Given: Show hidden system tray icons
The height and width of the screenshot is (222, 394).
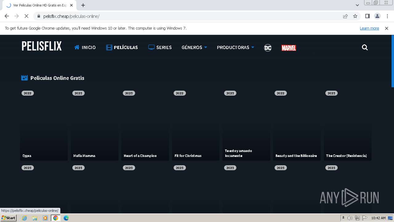Looking at the screenshot, I should 343,218.
